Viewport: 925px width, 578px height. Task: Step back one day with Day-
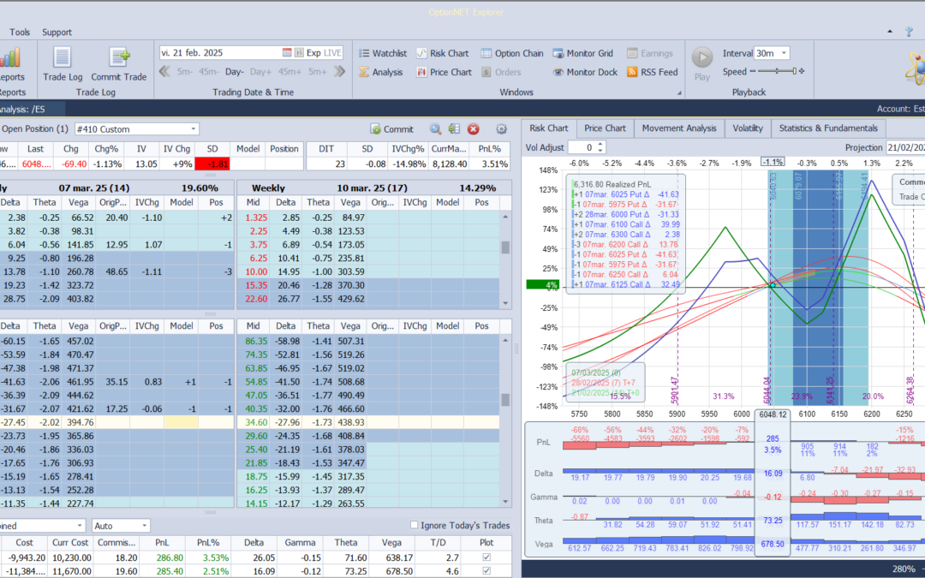pos(235,72)
